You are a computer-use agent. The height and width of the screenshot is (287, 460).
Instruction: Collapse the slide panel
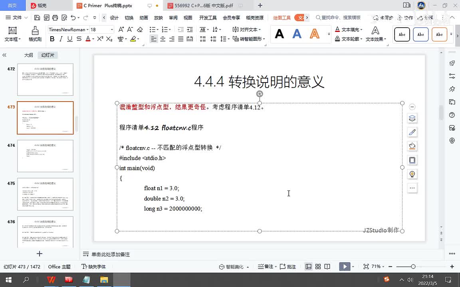4,55
